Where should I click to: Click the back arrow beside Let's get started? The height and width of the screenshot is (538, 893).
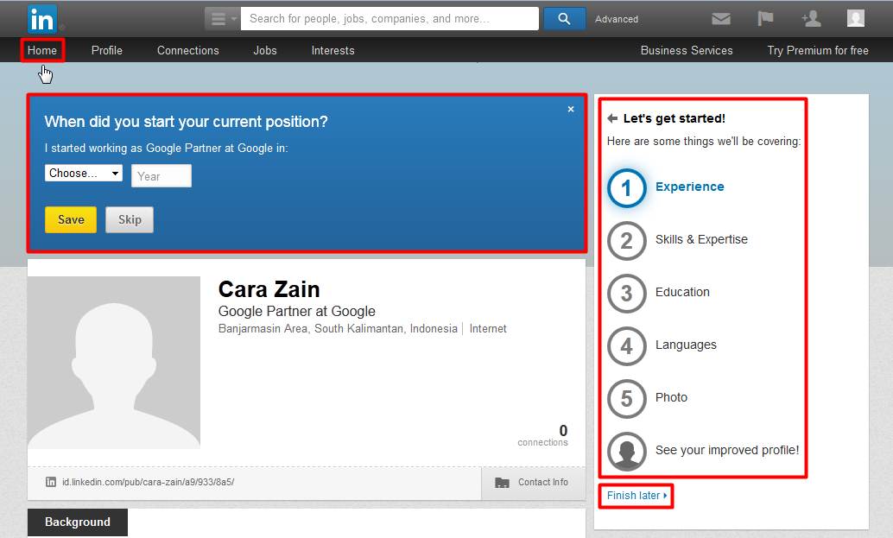click(612, 118)
